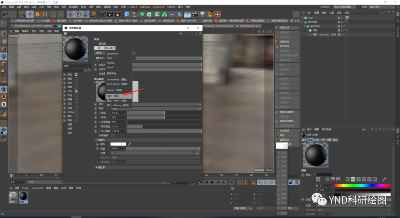Screen dimensions: 400x218
Task: Click the hue color spectrum slider
Action: [x=362, y=185]
